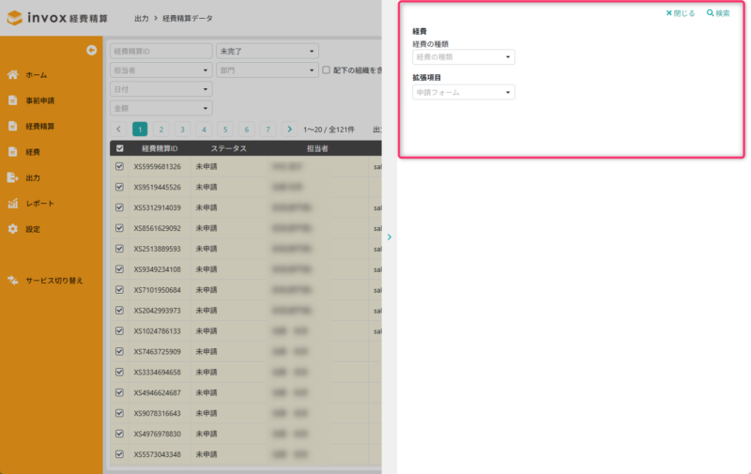The image size is (751, 474).
Task: Toggle the select-all header checkbox
Action: (x=120, y=148)
